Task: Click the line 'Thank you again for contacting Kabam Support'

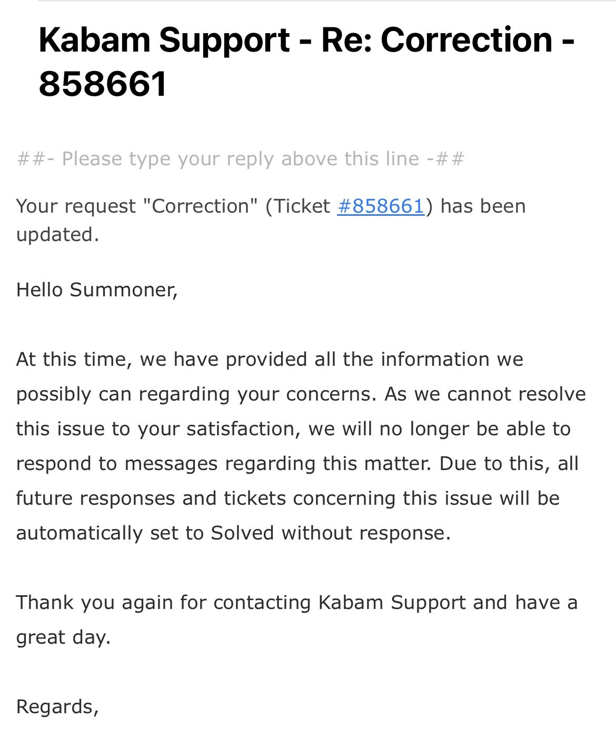Action: 297,603
